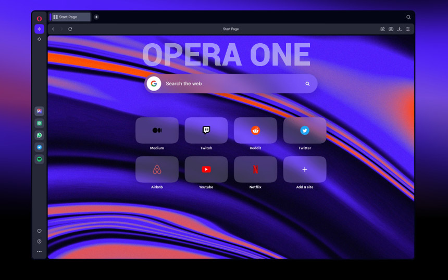
Task: Click the Add a site tile
Action: [x=305, y=170]
